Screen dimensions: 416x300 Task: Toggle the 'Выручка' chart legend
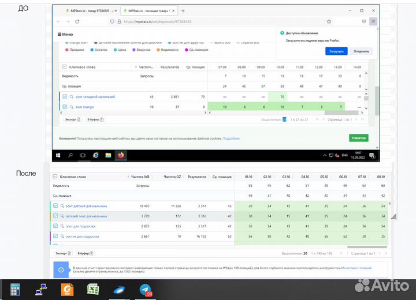click(x=142, y=50)
